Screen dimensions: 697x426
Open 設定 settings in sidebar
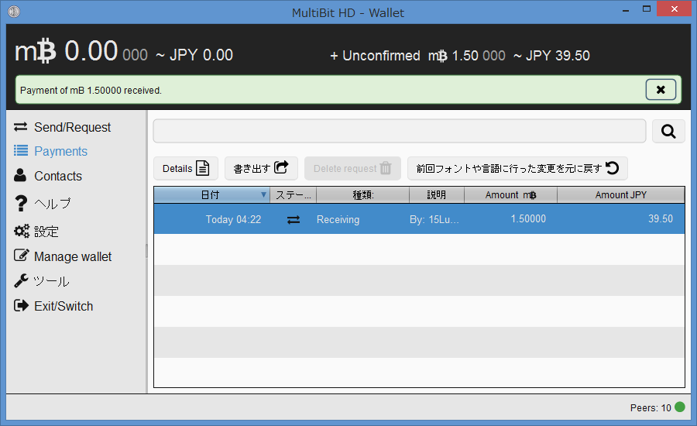[36, 232]
